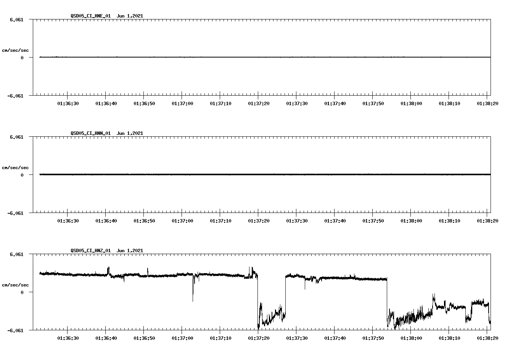
Task: Click the 01:38:20 time label under HNZ plot
Action: point(487,338)
